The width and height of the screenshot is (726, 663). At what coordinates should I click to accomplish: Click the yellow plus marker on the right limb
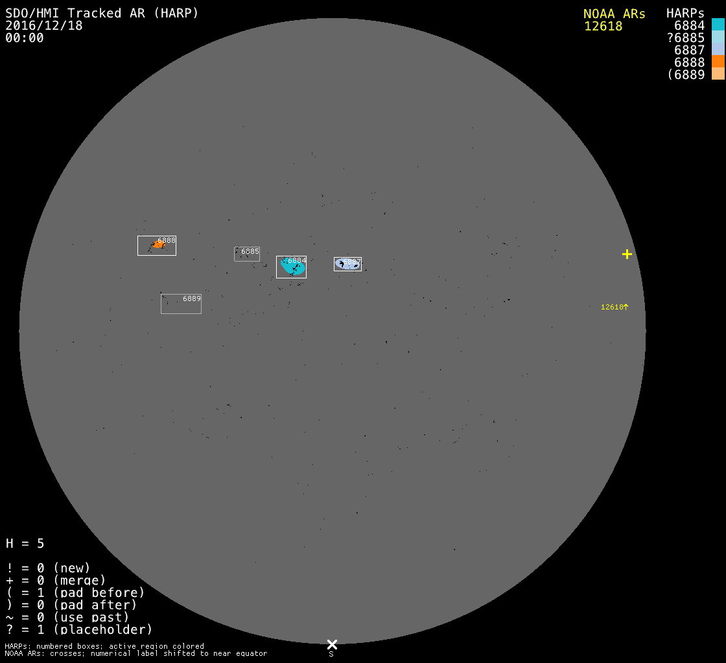tap(627, 254)
